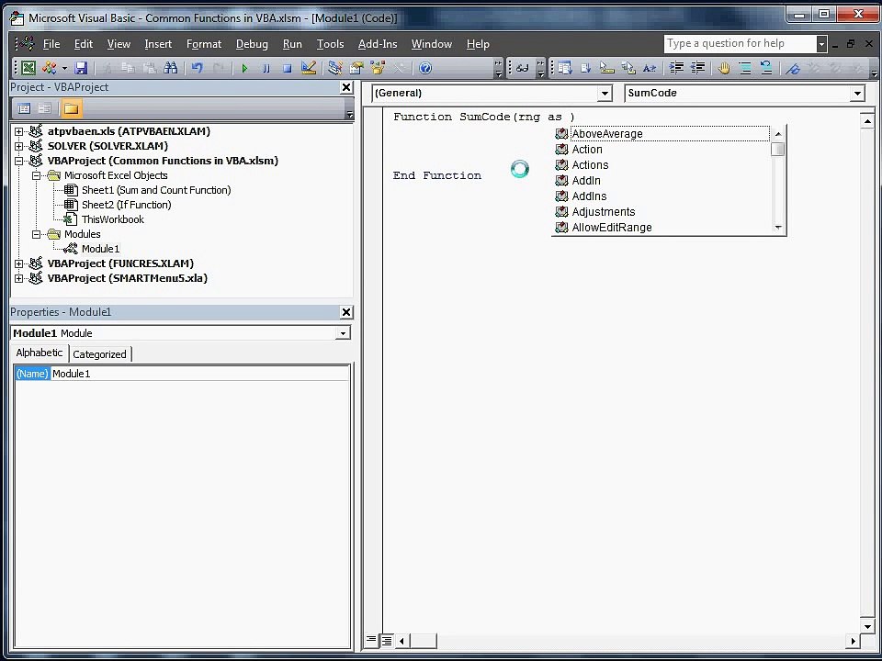This screenshot has width=882, height=661.
Task: Open the File menu
Action: point(51,44)
